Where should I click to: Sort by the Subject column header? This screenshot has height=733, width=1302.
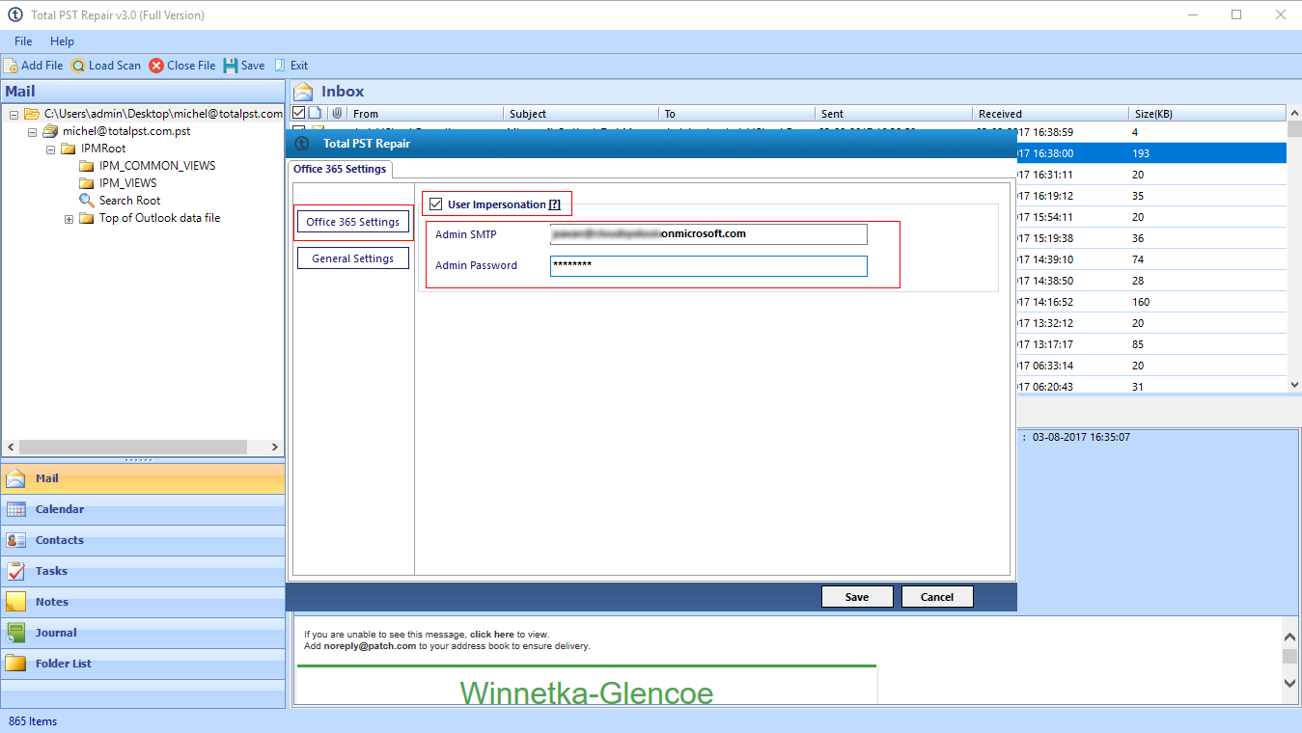(581, 114)
